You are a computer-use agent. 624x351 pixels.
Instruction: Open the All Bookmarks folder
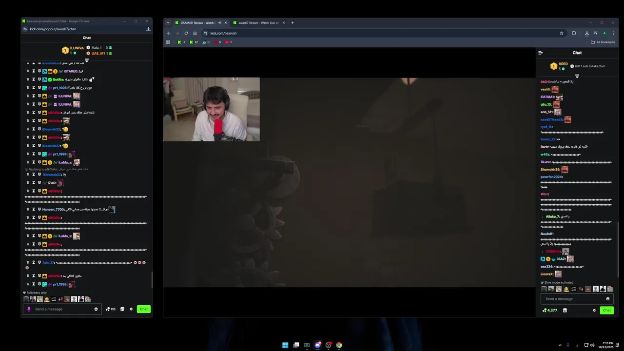tap(603, 42)
